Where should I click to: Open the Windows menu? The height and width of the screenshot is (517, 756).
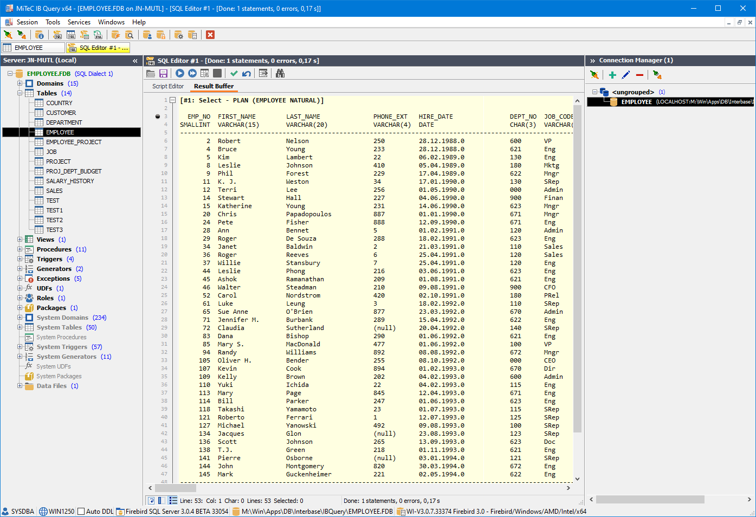pyautogui.click(x=111, y=22)
